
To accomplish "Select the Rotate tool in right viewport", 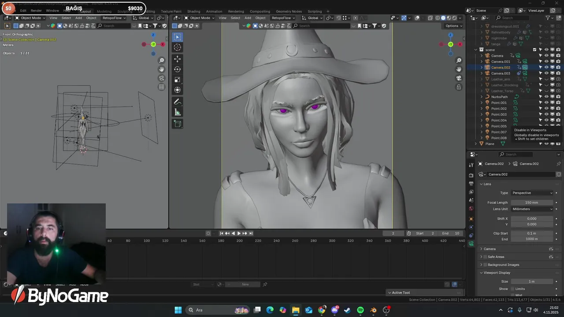I will (178, 69).
